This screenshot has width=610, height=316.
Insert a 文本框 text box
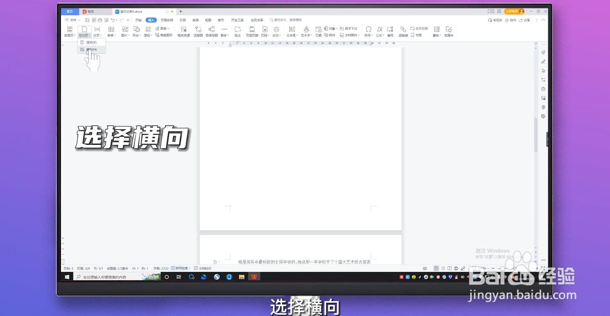pyautogui.click(x=292, y=32)
